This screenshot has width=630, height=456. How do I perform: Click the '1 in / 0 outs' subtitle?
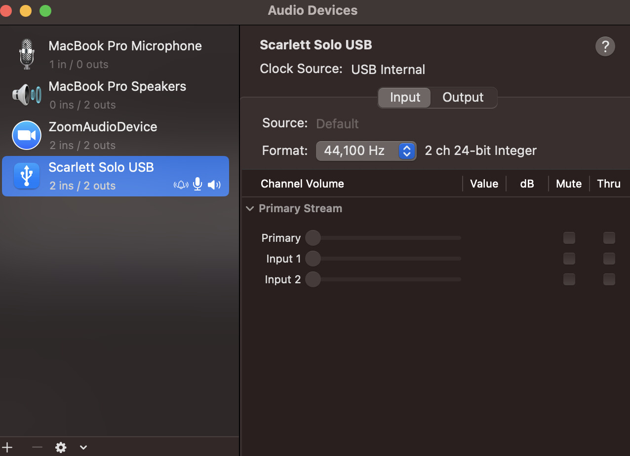(x=79, y=65)
